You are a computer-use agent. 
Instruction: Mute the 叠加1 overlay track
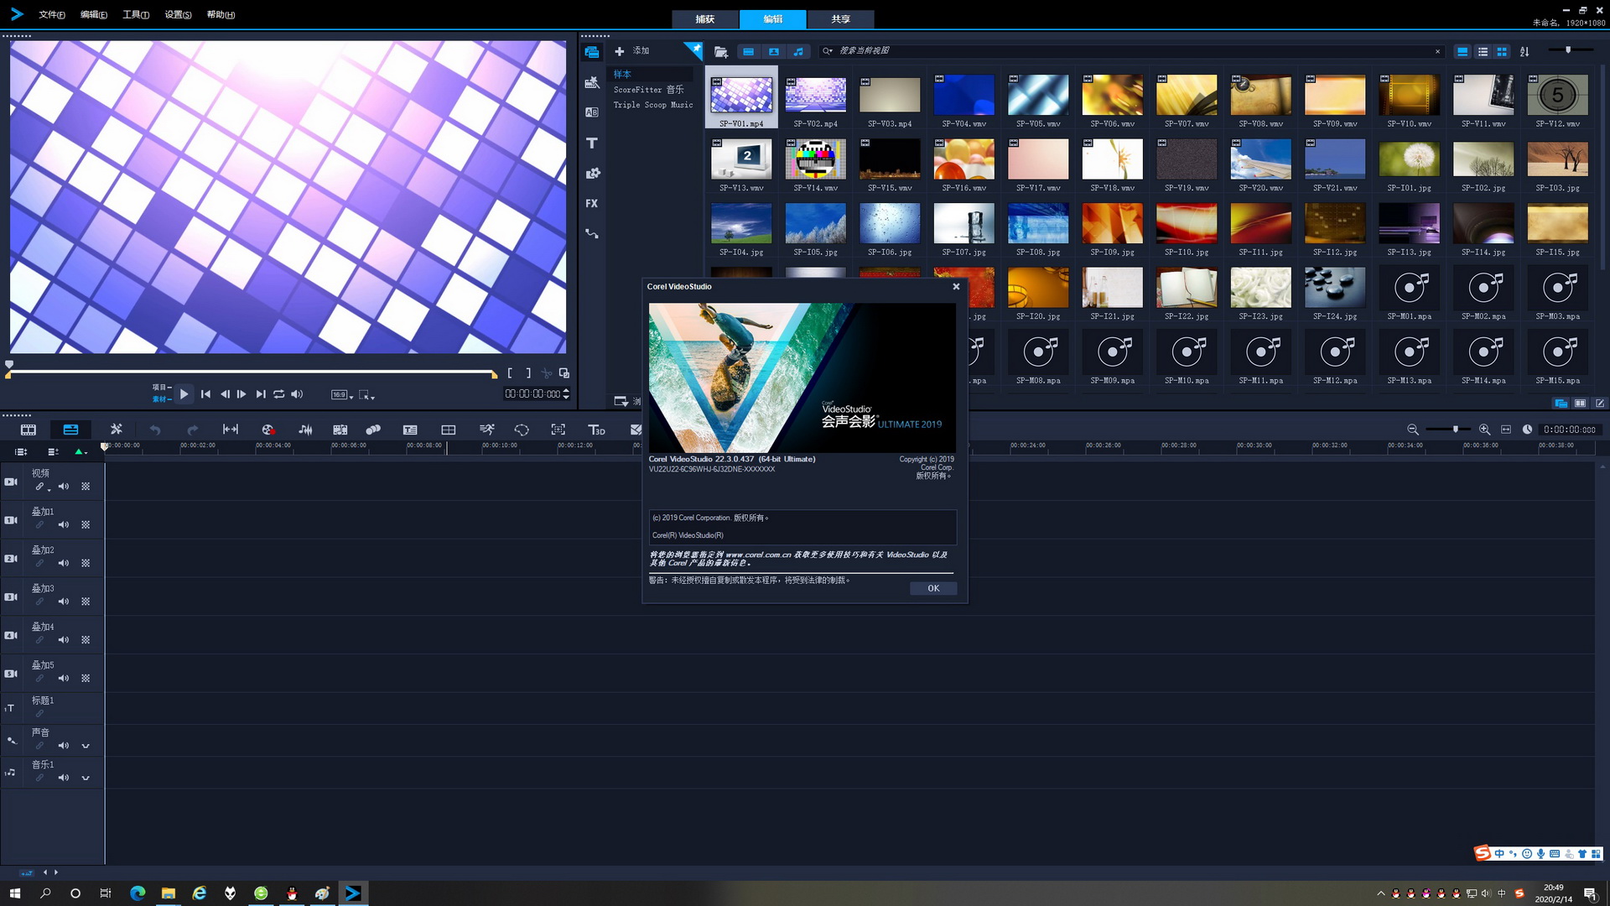point(64,525)
